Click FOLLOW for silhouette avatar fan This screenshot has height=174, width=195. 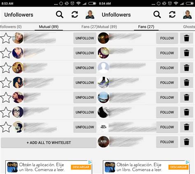(167, 68)
